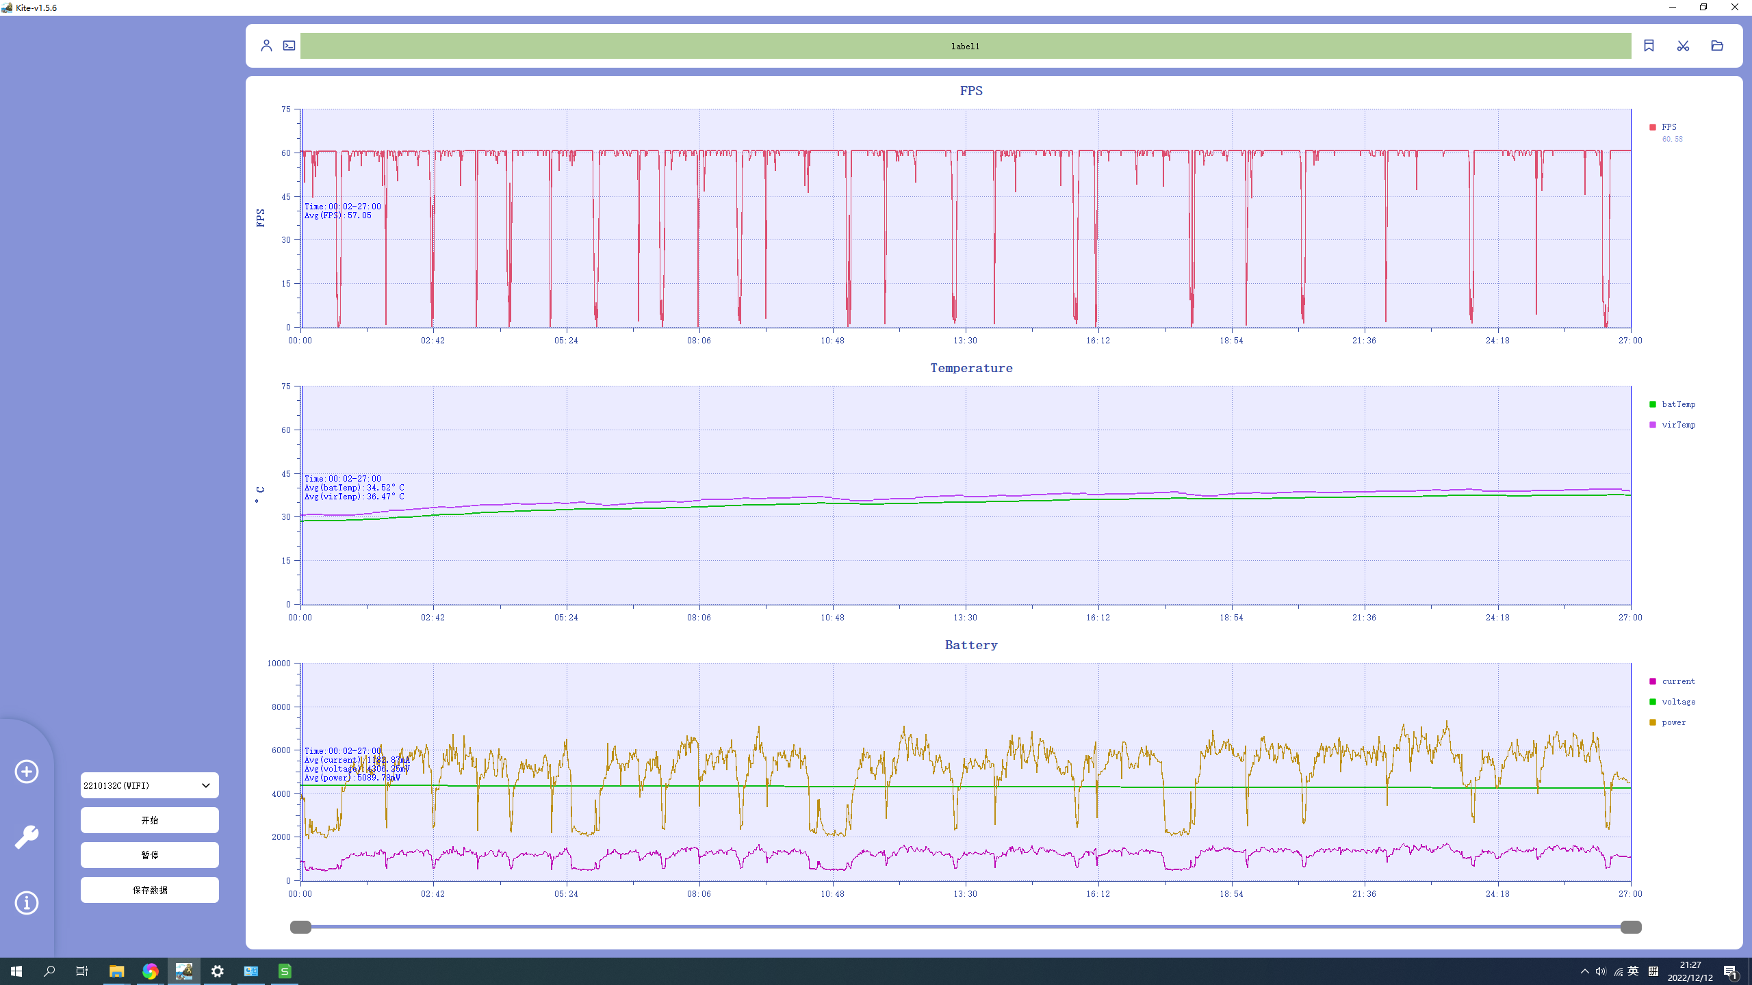Screen dimensions: 1752x985
Task: Open Windows Start menu
Action: point(16,971)
